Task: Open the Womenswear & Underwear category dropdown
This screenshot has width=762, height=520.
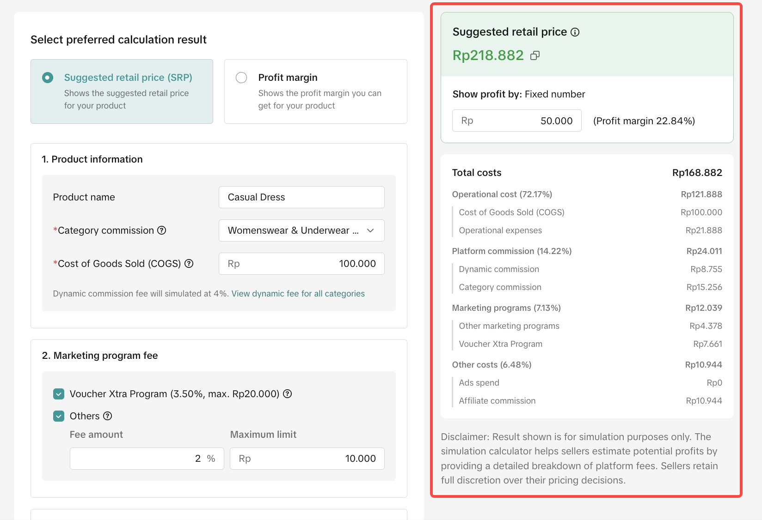Action: pos(301,230)
